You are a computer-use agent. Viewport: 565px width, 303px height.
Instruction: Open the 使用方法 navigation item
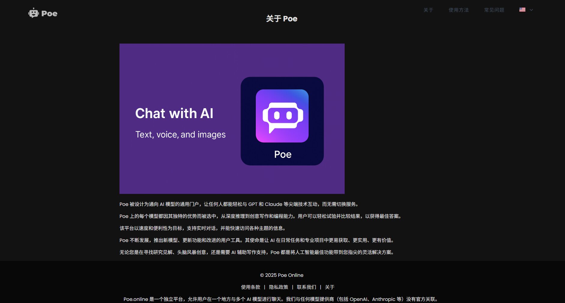coord(458,10)
